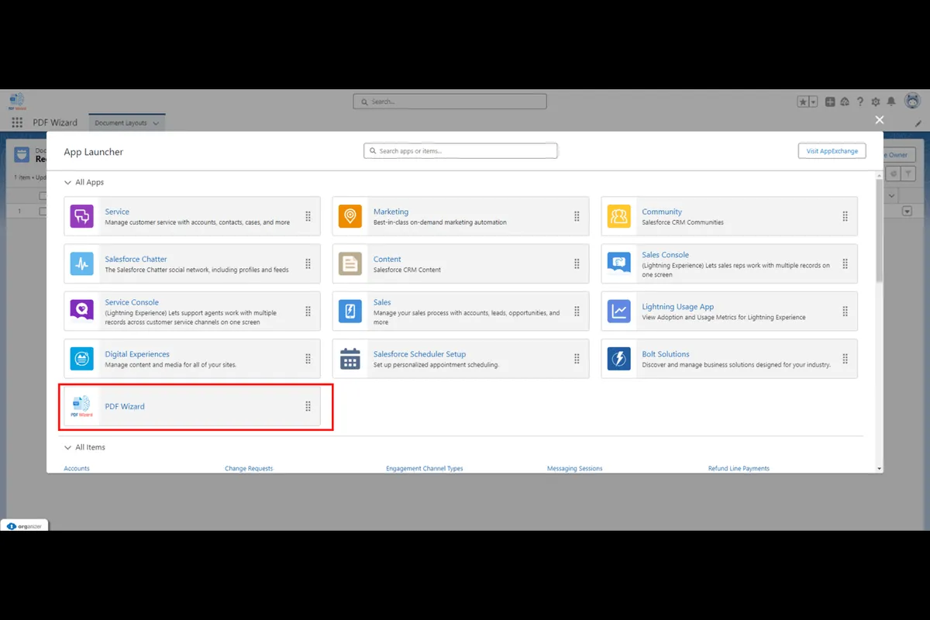Open the Marketing app link
930x620 pixels.
pyautogui.click(x=391, y=212)
